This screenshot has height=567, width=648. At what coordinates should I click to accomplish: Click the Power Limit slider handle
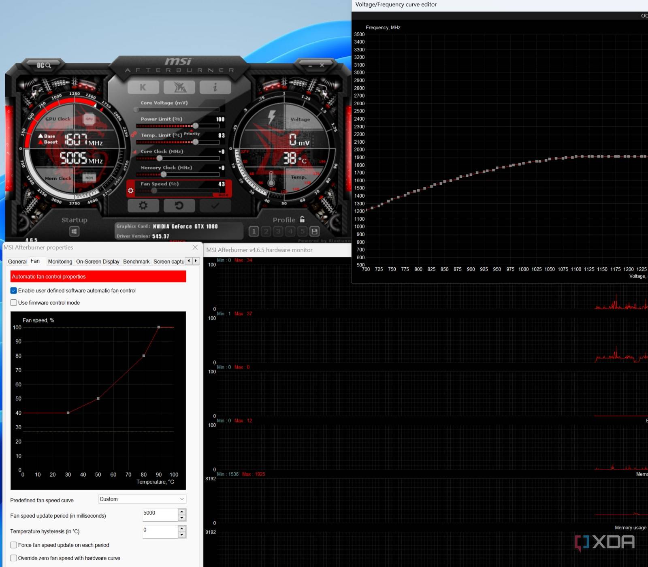[196, 126]
